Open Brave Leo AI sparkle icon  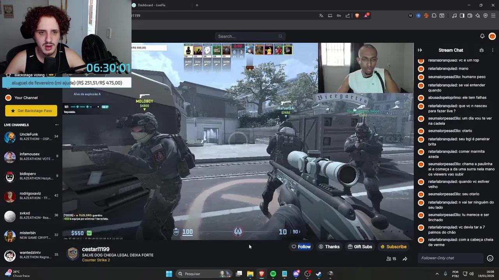478,16
